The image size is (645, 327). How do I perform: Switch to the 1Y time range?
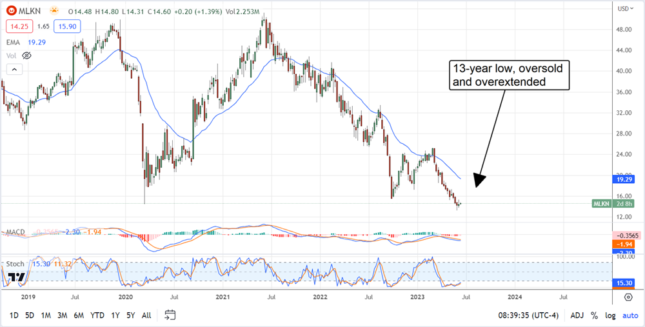pyautogui.click(x=115, y=315)
